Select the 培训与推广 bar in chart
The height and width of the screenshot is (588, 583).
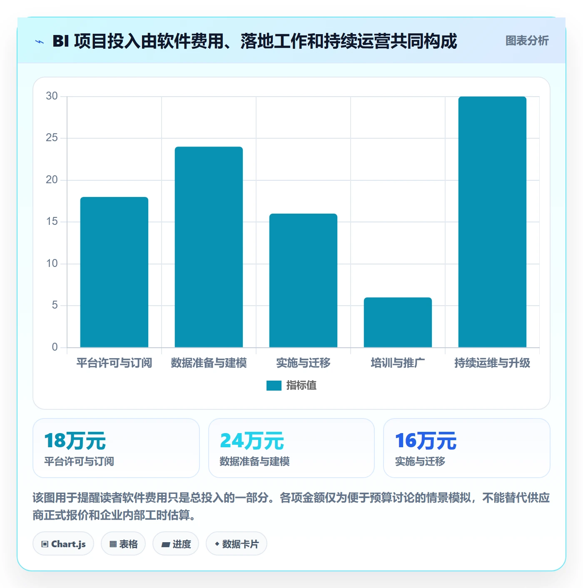click(398, 322)
